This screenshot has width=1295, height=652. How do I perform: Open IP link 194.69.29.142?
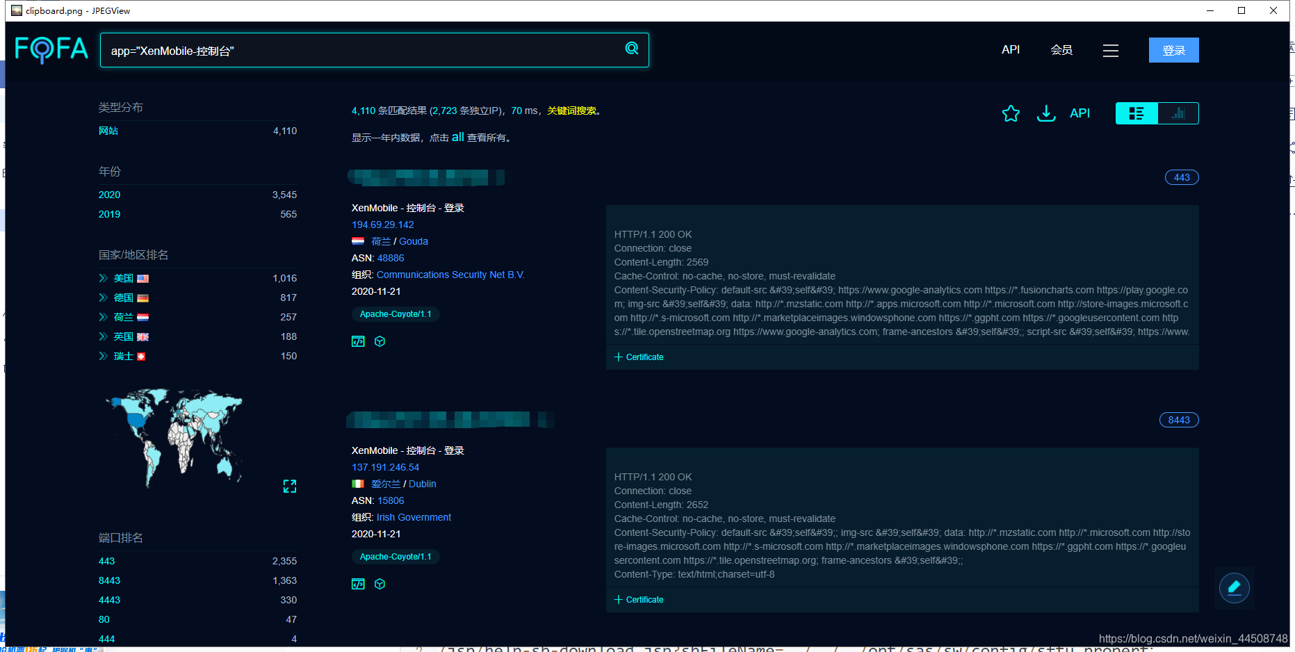[382, 225]
